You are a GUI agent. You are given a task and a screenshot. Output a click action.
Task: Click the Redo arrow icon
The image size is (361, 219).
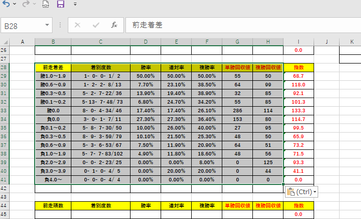[26, 4]
